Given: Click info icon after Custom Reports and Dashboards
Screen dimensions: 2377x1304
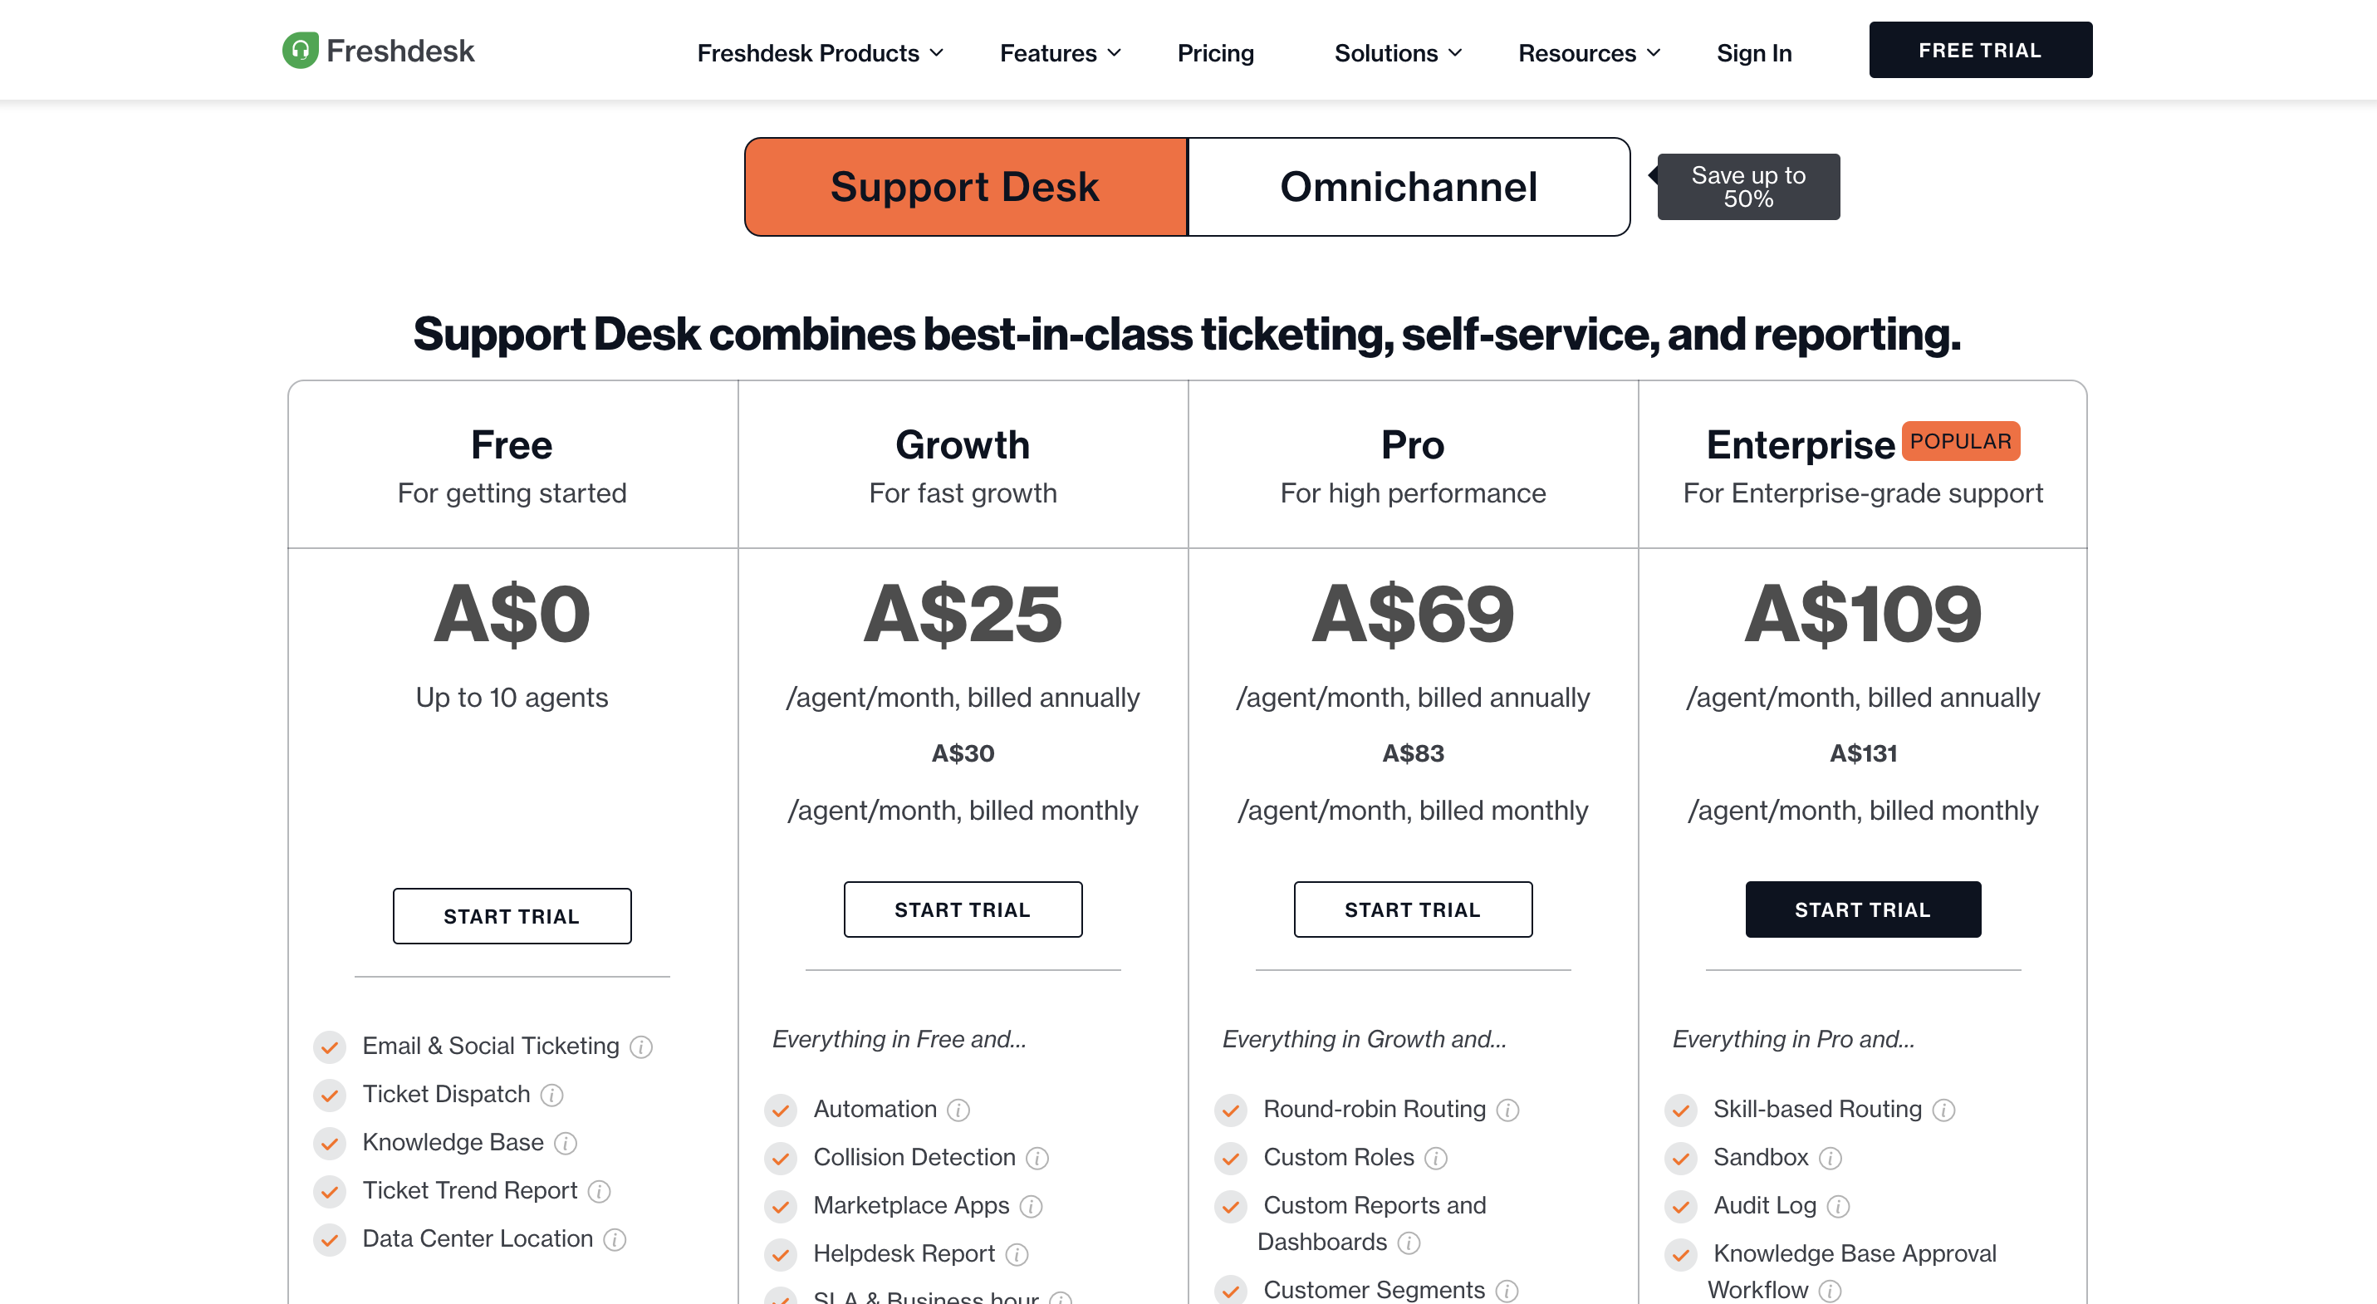Looking at the screenshot, I should [x=1409, y=1243].
